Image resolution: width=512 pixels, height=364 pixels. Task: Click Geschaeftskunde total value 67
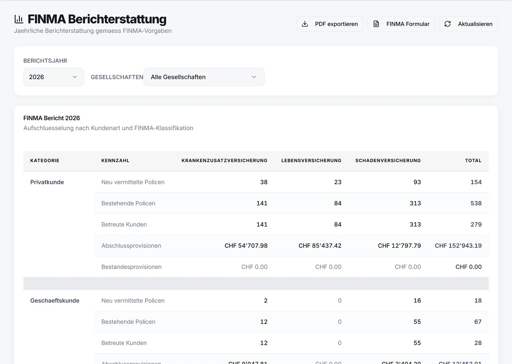point(478,322)
